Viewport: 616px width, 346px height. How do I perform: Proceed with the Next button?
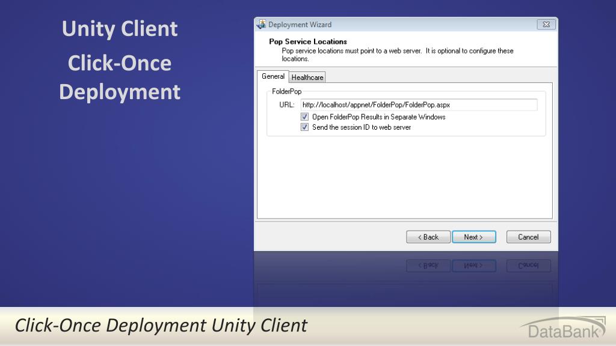[x=474, y=237]
